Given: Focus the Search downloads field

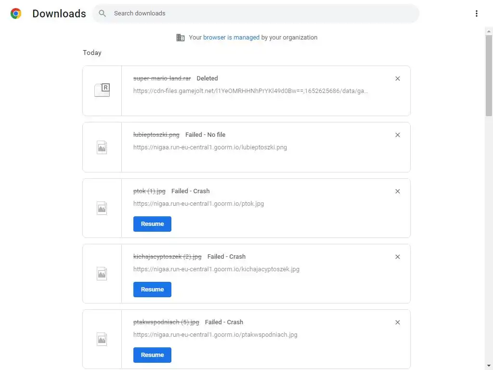Looking at the screenshot, I should click(x=260, y=13).
